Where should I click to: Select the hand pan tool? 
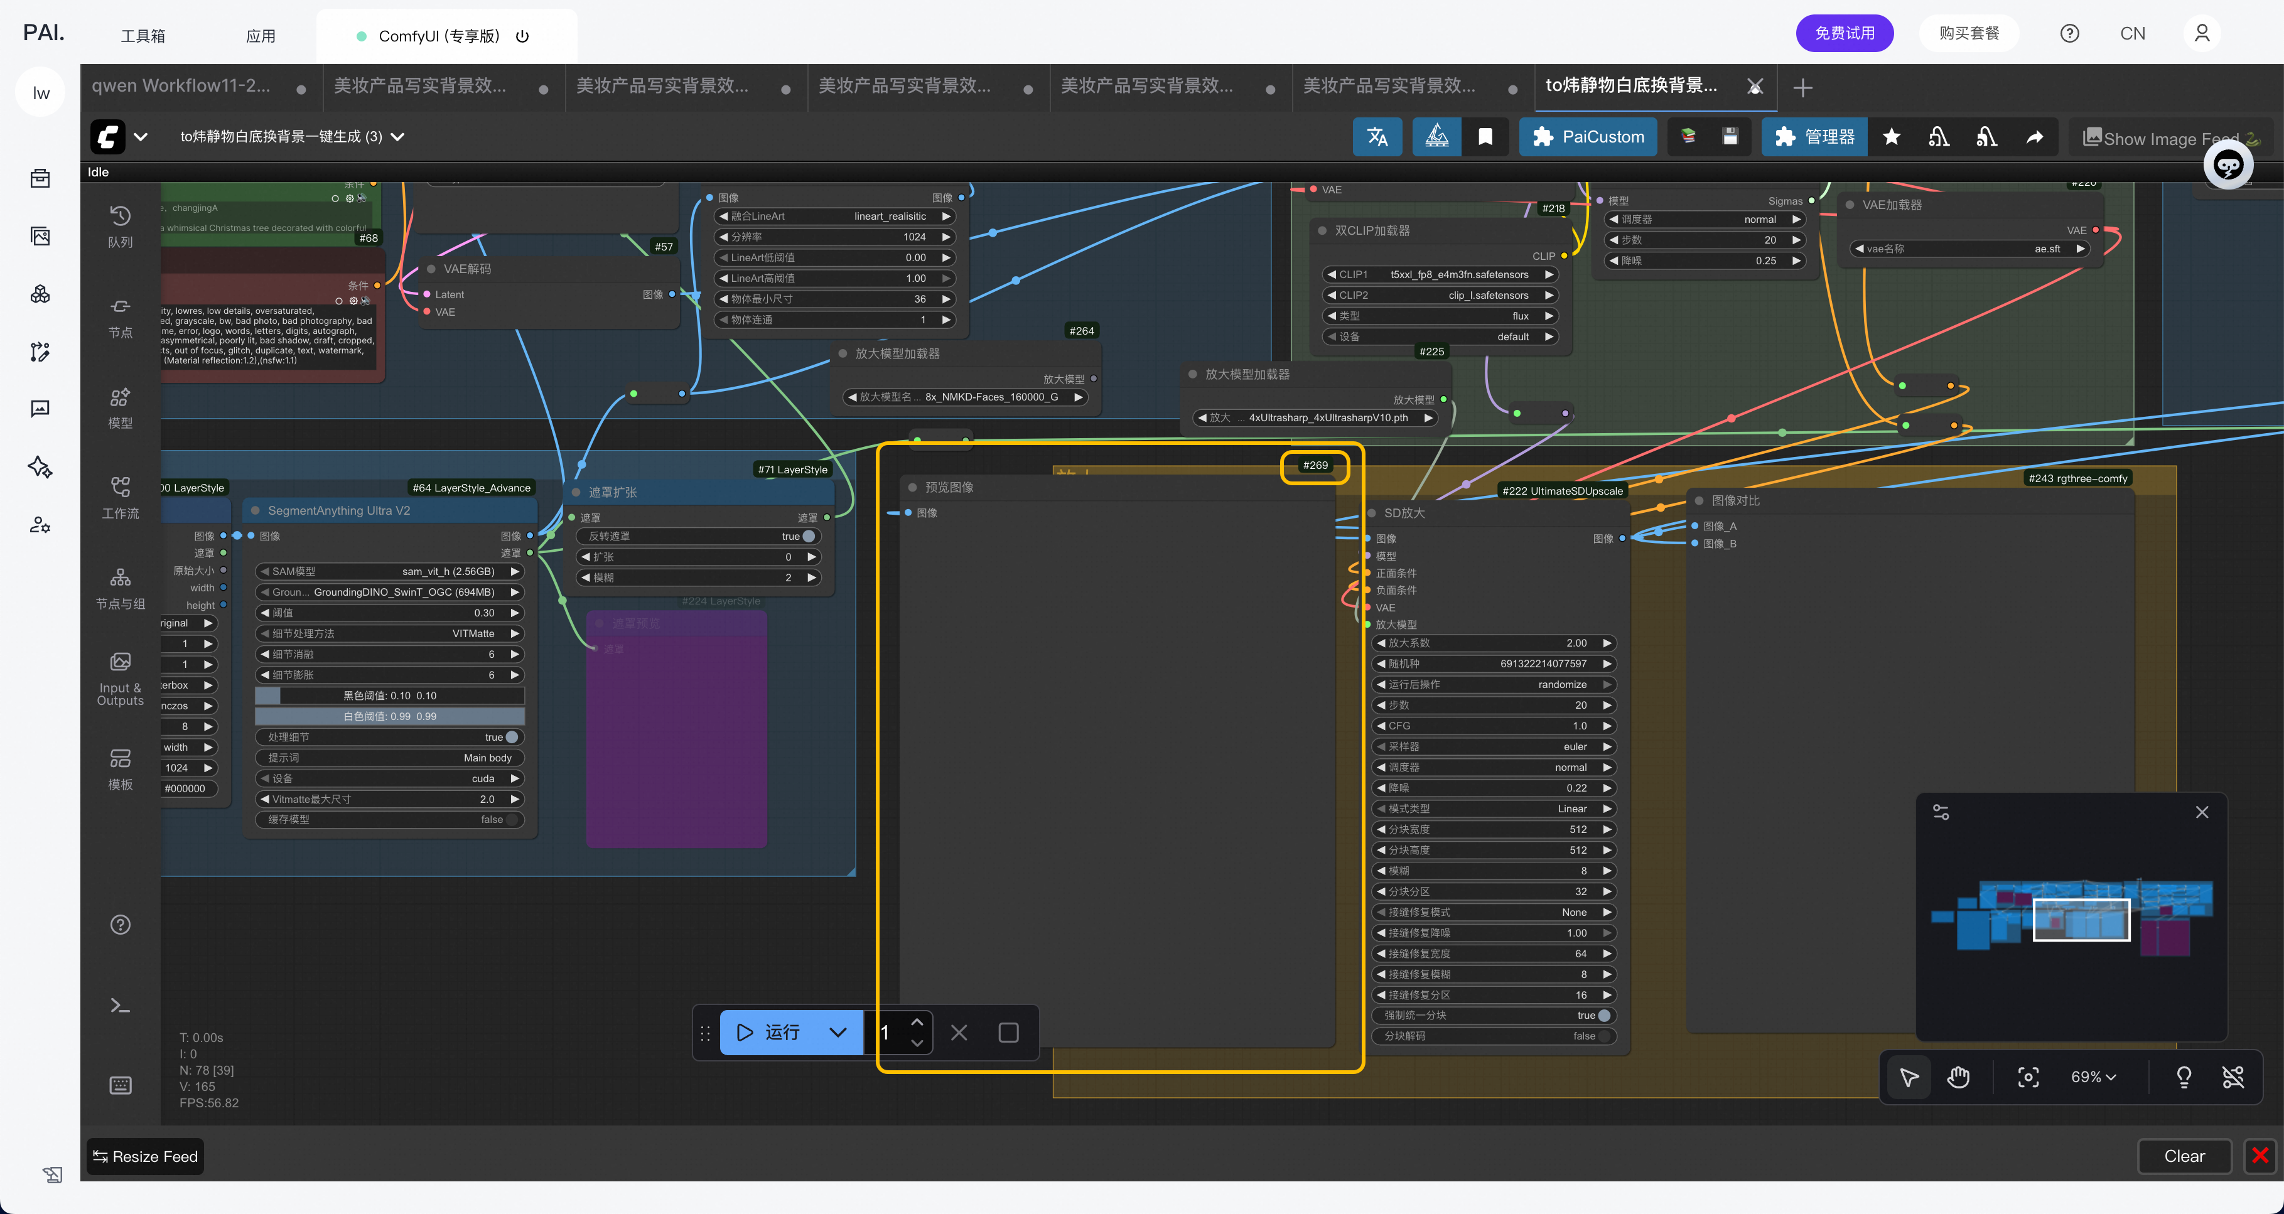1958,1077
